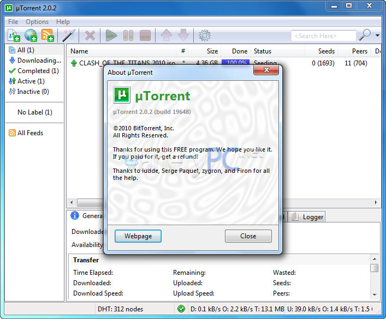
Task: Click the 100.0% progress bar of torrent
Action: 235,62
